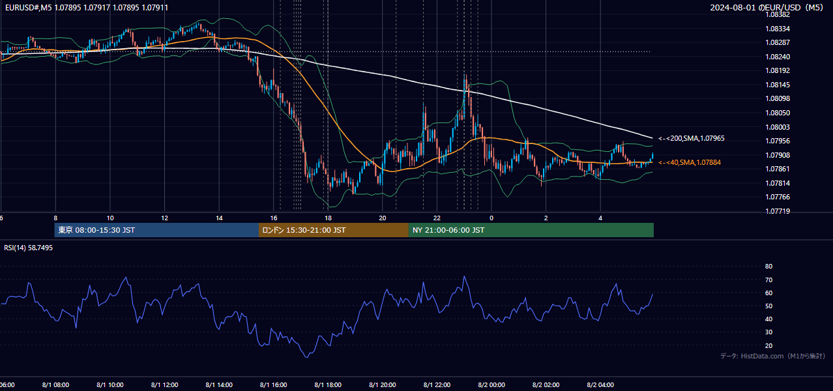Click price axis value 1.08287
This screenshot has height=391, width=833.
[778, 42]
